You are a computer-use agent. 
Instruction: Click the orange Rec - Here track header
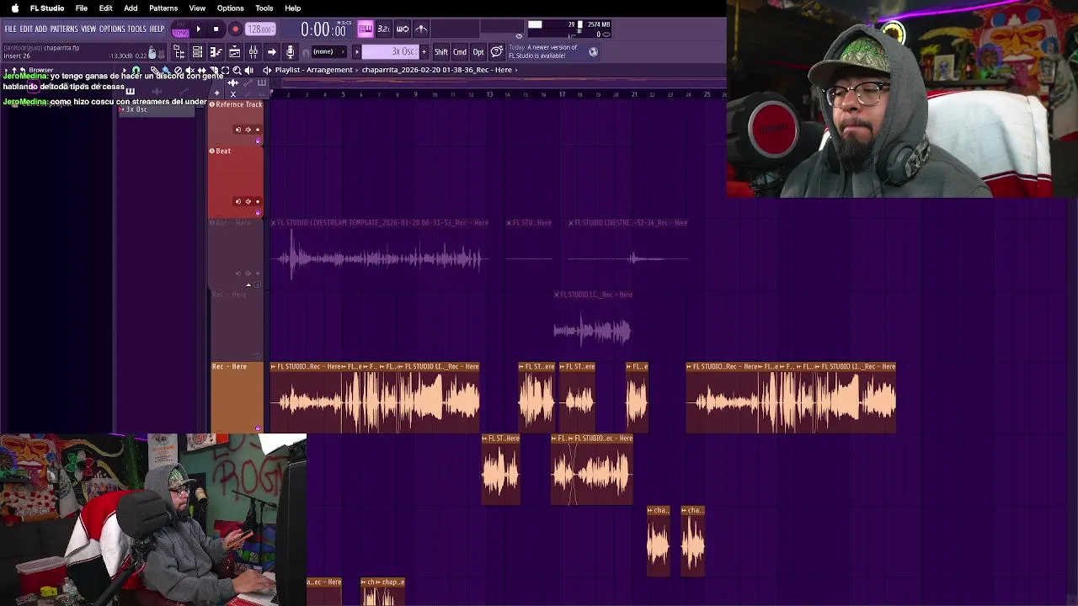[x=236, y=397]
